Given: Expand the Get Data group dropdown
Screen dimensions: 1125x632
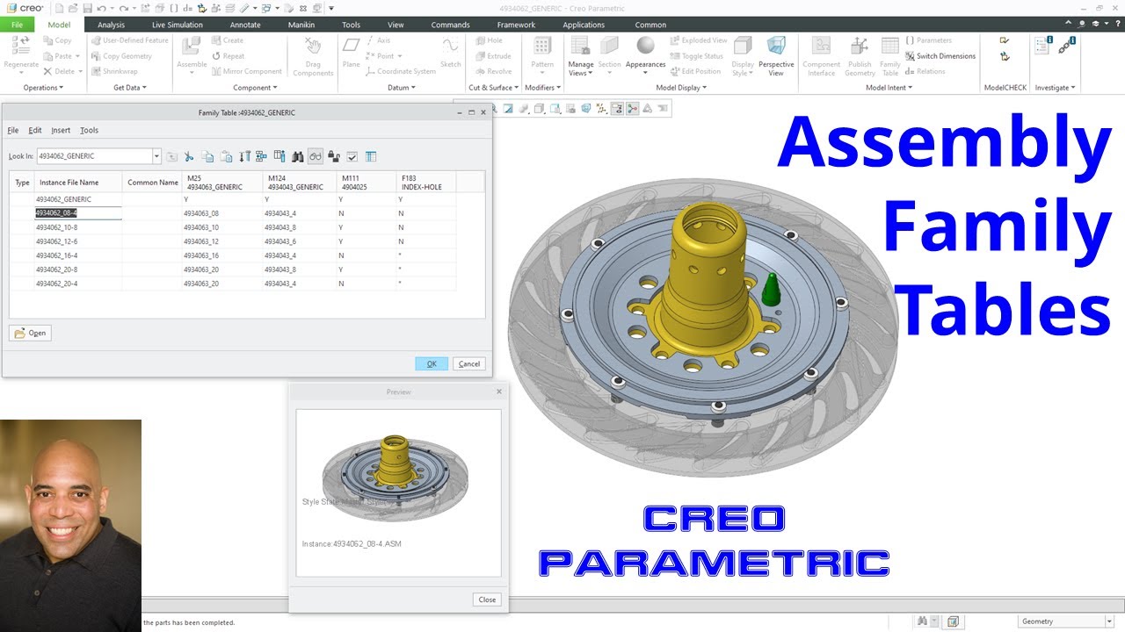Looking at the screenshot, I should [x=130, y=88].
